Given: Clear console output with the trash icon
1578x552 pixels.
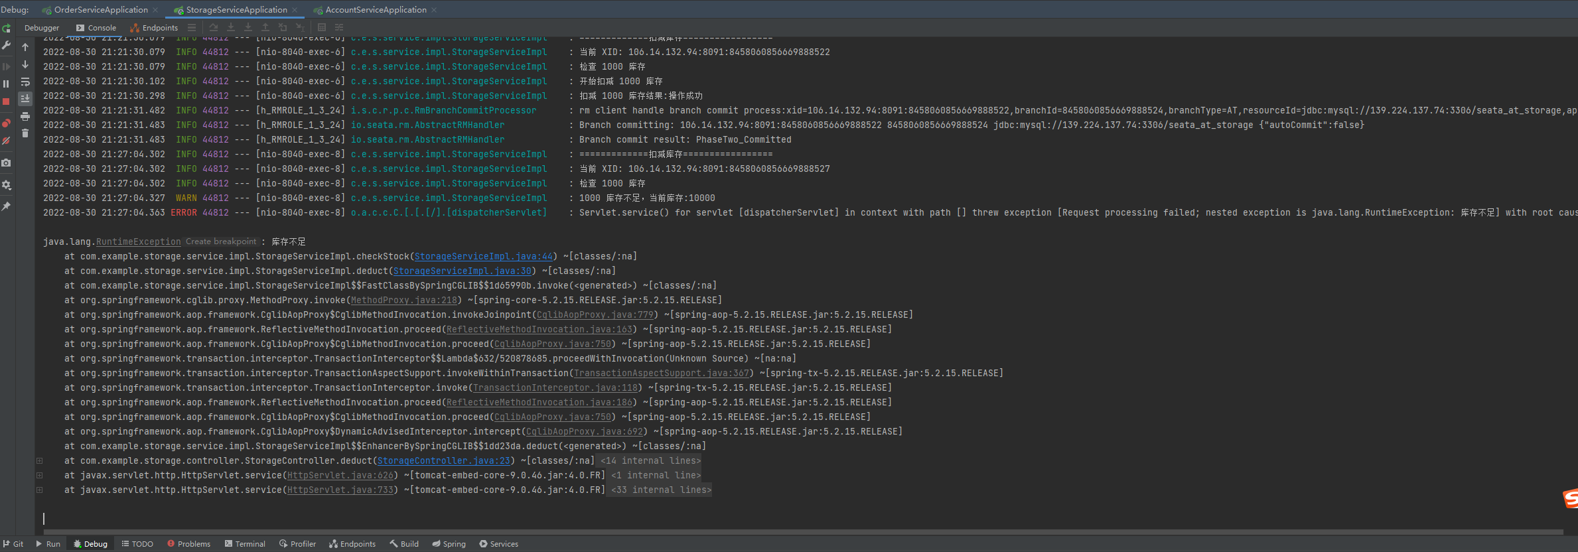Looking at the screenshot, I should [x=25, y=133].
